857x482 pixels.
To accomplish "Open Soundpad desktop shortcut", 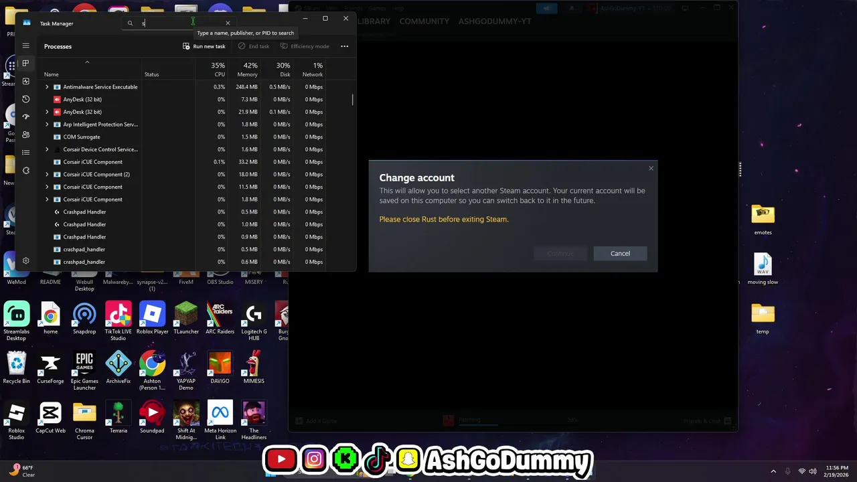I will point(152,417).
